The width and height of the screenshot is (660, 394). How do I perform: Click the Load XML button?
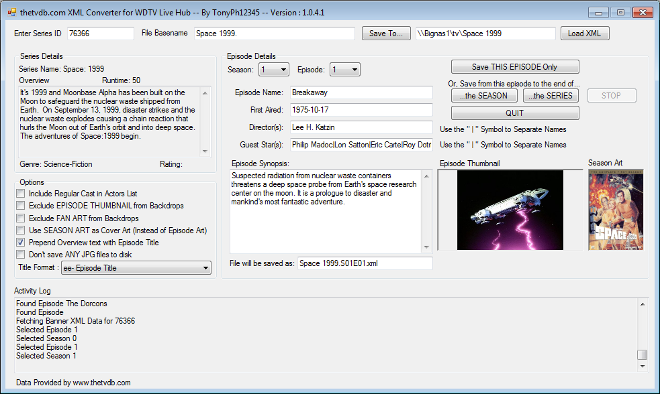pyautogui.click(x=585, y=34)
